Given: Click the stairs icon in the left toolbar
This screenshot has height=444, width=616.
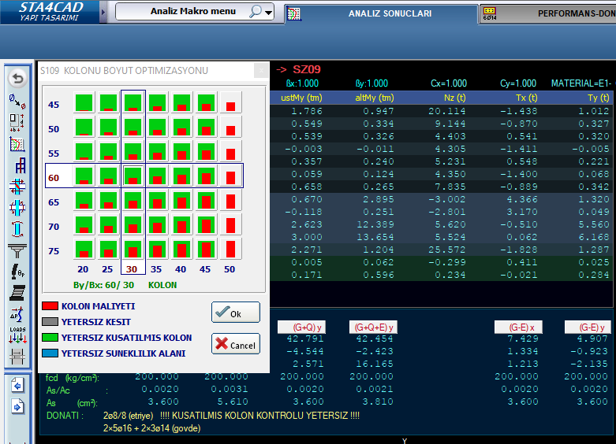Looking at the screenshot, I should click(17, 294).
